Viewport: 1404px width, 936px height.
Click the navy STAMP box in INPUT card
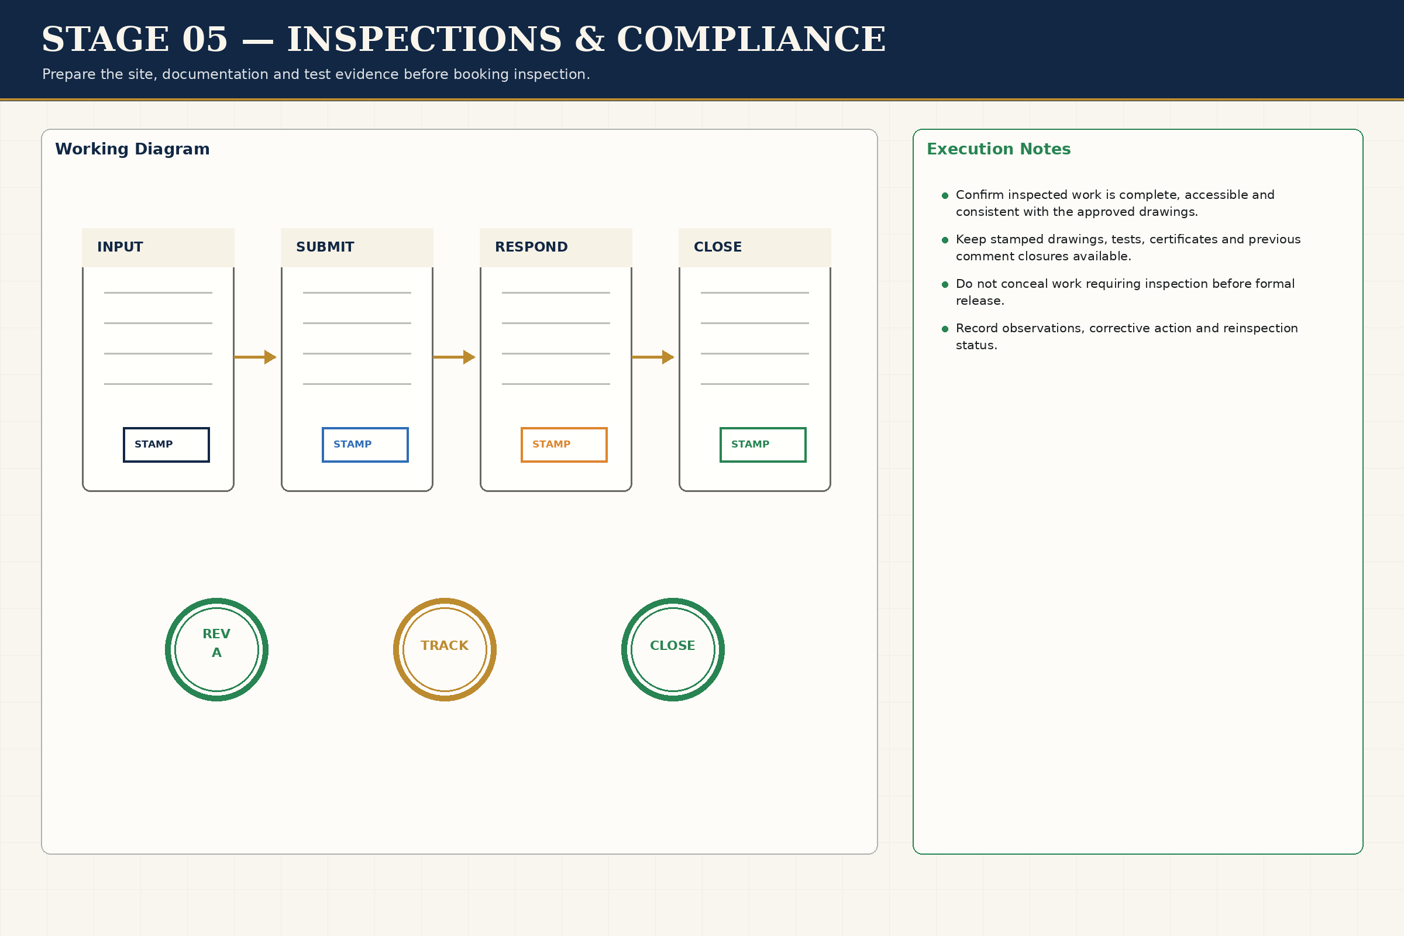tap(167, 445)
